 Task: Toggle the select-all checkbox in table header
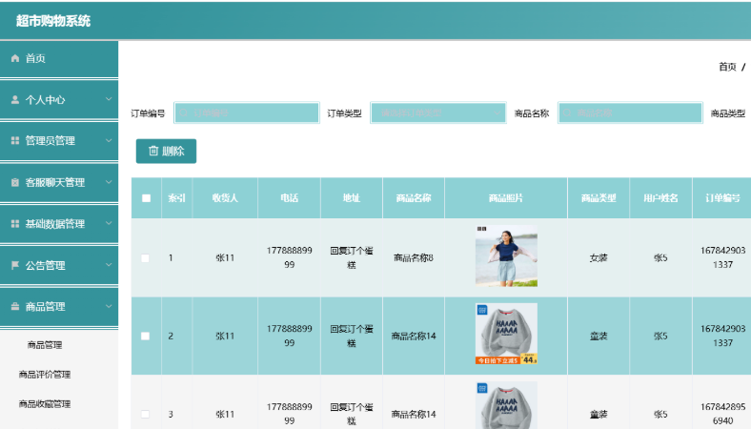tap(146, 198)
